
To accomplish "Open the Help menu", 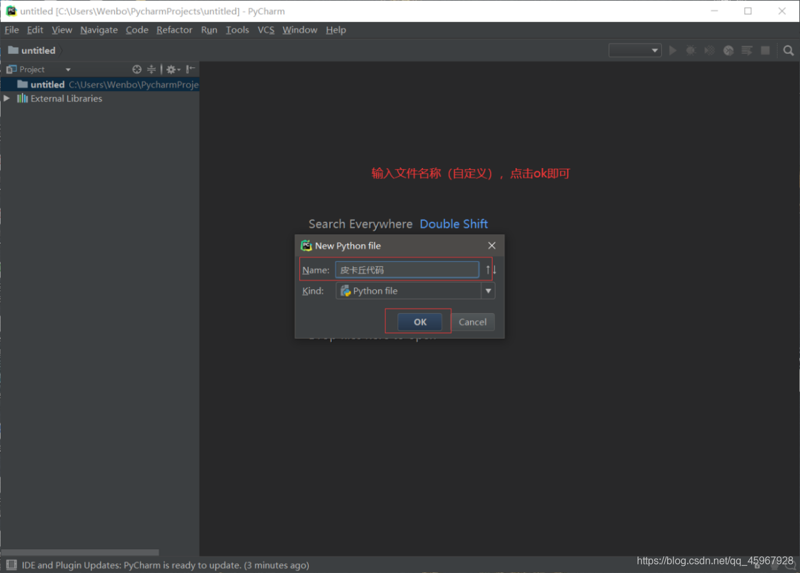I will (x=336, y=30).
